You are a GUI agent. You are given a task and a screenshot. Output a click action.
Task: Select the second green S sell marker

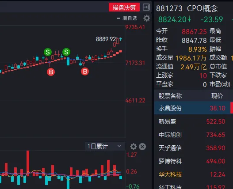pos(66,52)
